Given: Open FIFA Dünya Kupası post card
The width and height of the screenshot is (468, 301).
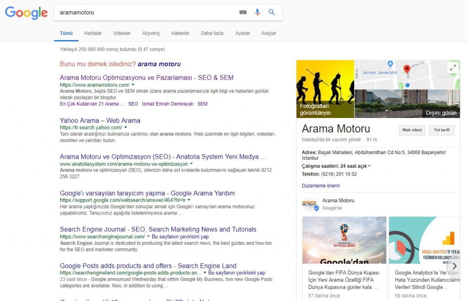Looking at the screenshot, I should point(344,258).
